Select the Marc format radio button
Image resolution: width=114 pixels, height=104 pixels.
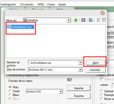pyautogui.click(x=10, y=87)
